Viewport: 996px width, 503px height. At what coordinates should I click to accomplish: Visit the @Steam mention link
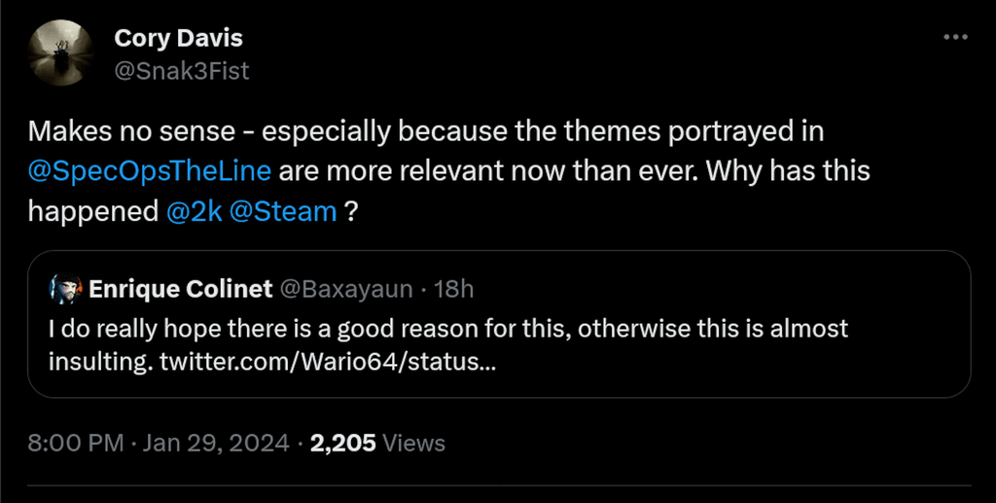[x=284, y=212]
